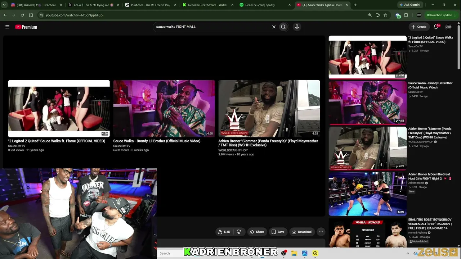Open end-screen "2 Legited 2 Quited" thumbnail

[59, 109]
